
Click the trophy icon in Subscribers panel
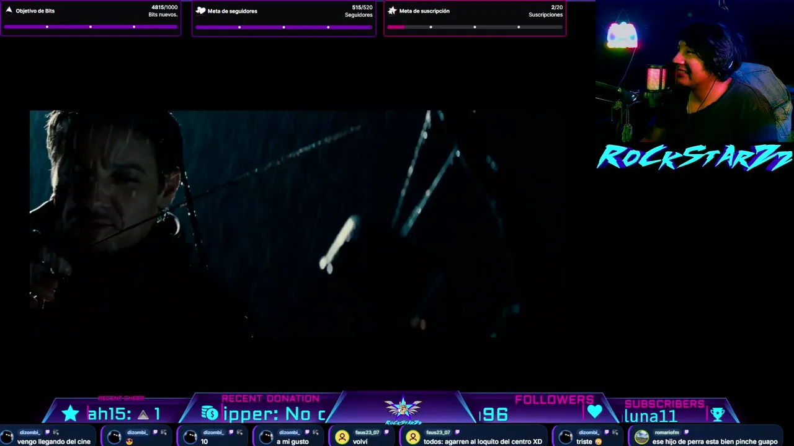tap(718, 414)
